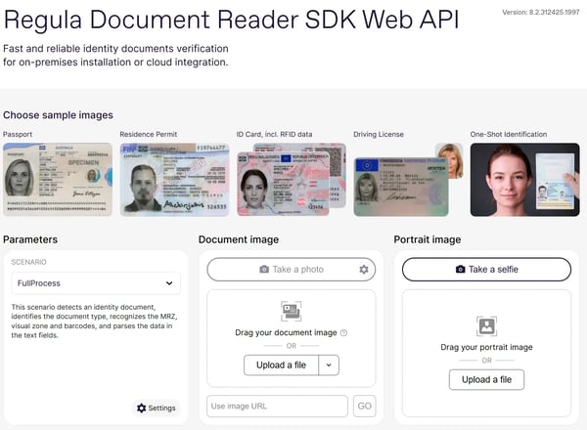Screen dimensions: 587x430
Task: Click the camera icon in Take a photo
Action: click(264, 269)
